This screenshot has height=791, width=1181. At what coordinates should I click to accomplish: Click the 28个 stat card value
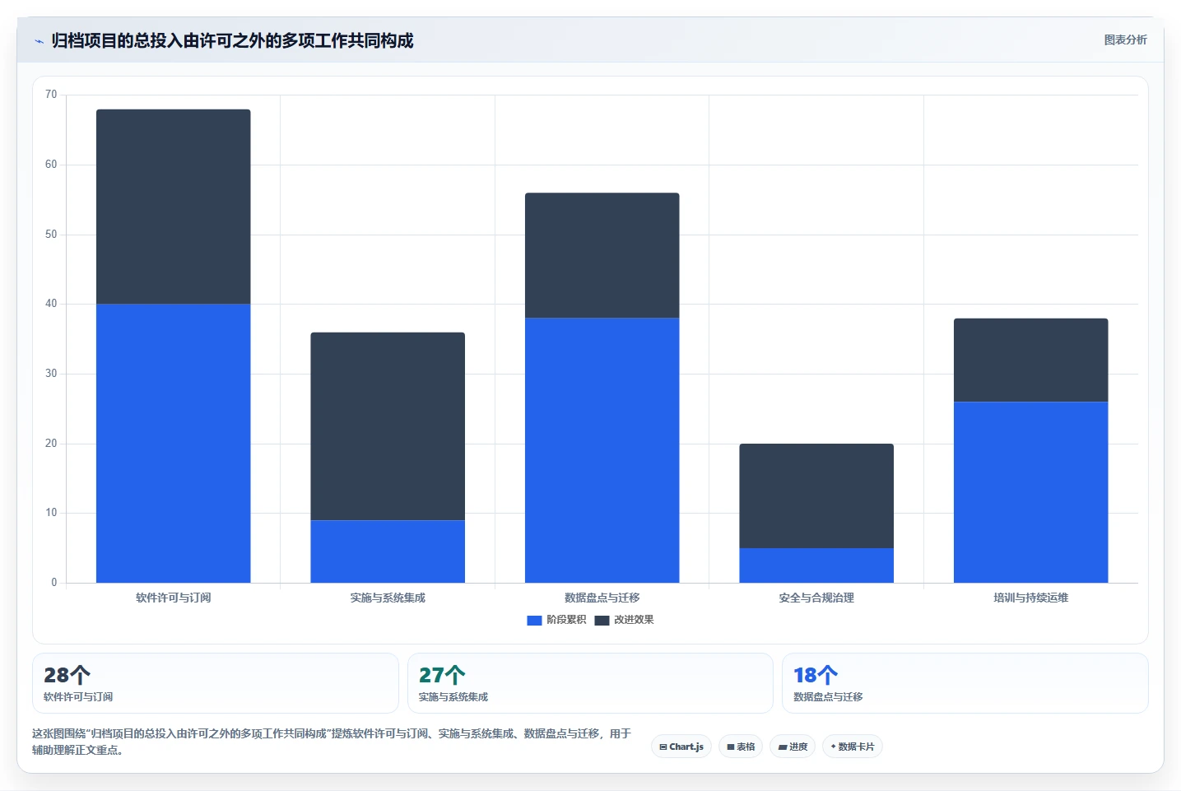(x=67, y=676)
